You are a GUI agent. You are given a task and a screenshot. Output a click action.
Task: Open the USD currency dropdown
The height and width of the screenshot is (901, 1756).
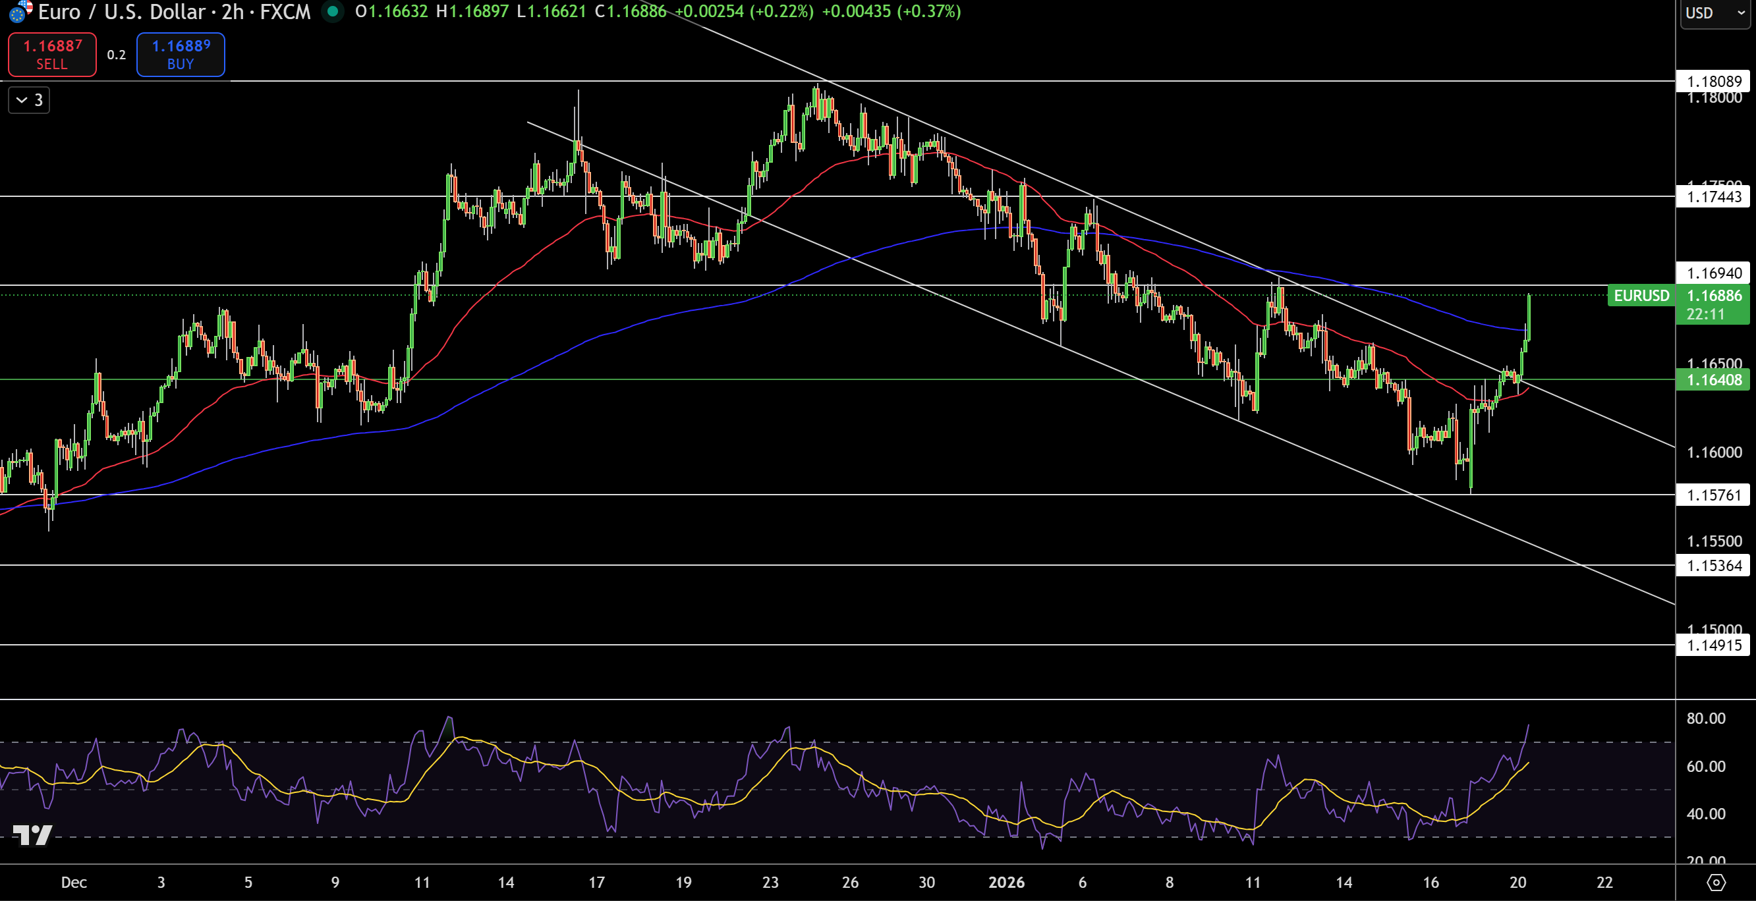1715,13
